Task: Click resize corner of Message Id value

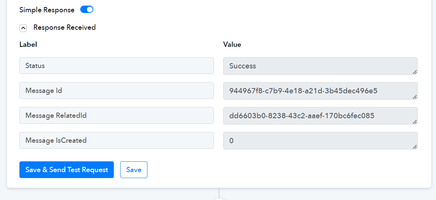Action: pos(415,97)
